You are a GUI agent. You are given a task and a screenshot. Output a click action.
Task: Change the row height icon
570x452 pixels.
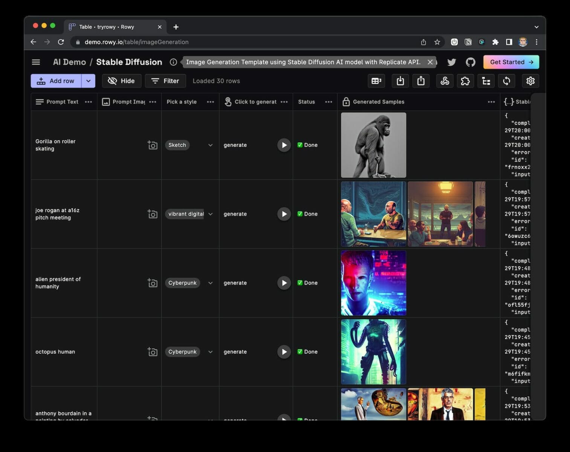tap(376, 81)
